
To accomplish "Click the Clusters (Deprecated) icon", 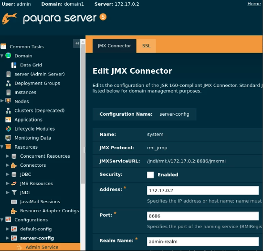I will pos(8,110).
